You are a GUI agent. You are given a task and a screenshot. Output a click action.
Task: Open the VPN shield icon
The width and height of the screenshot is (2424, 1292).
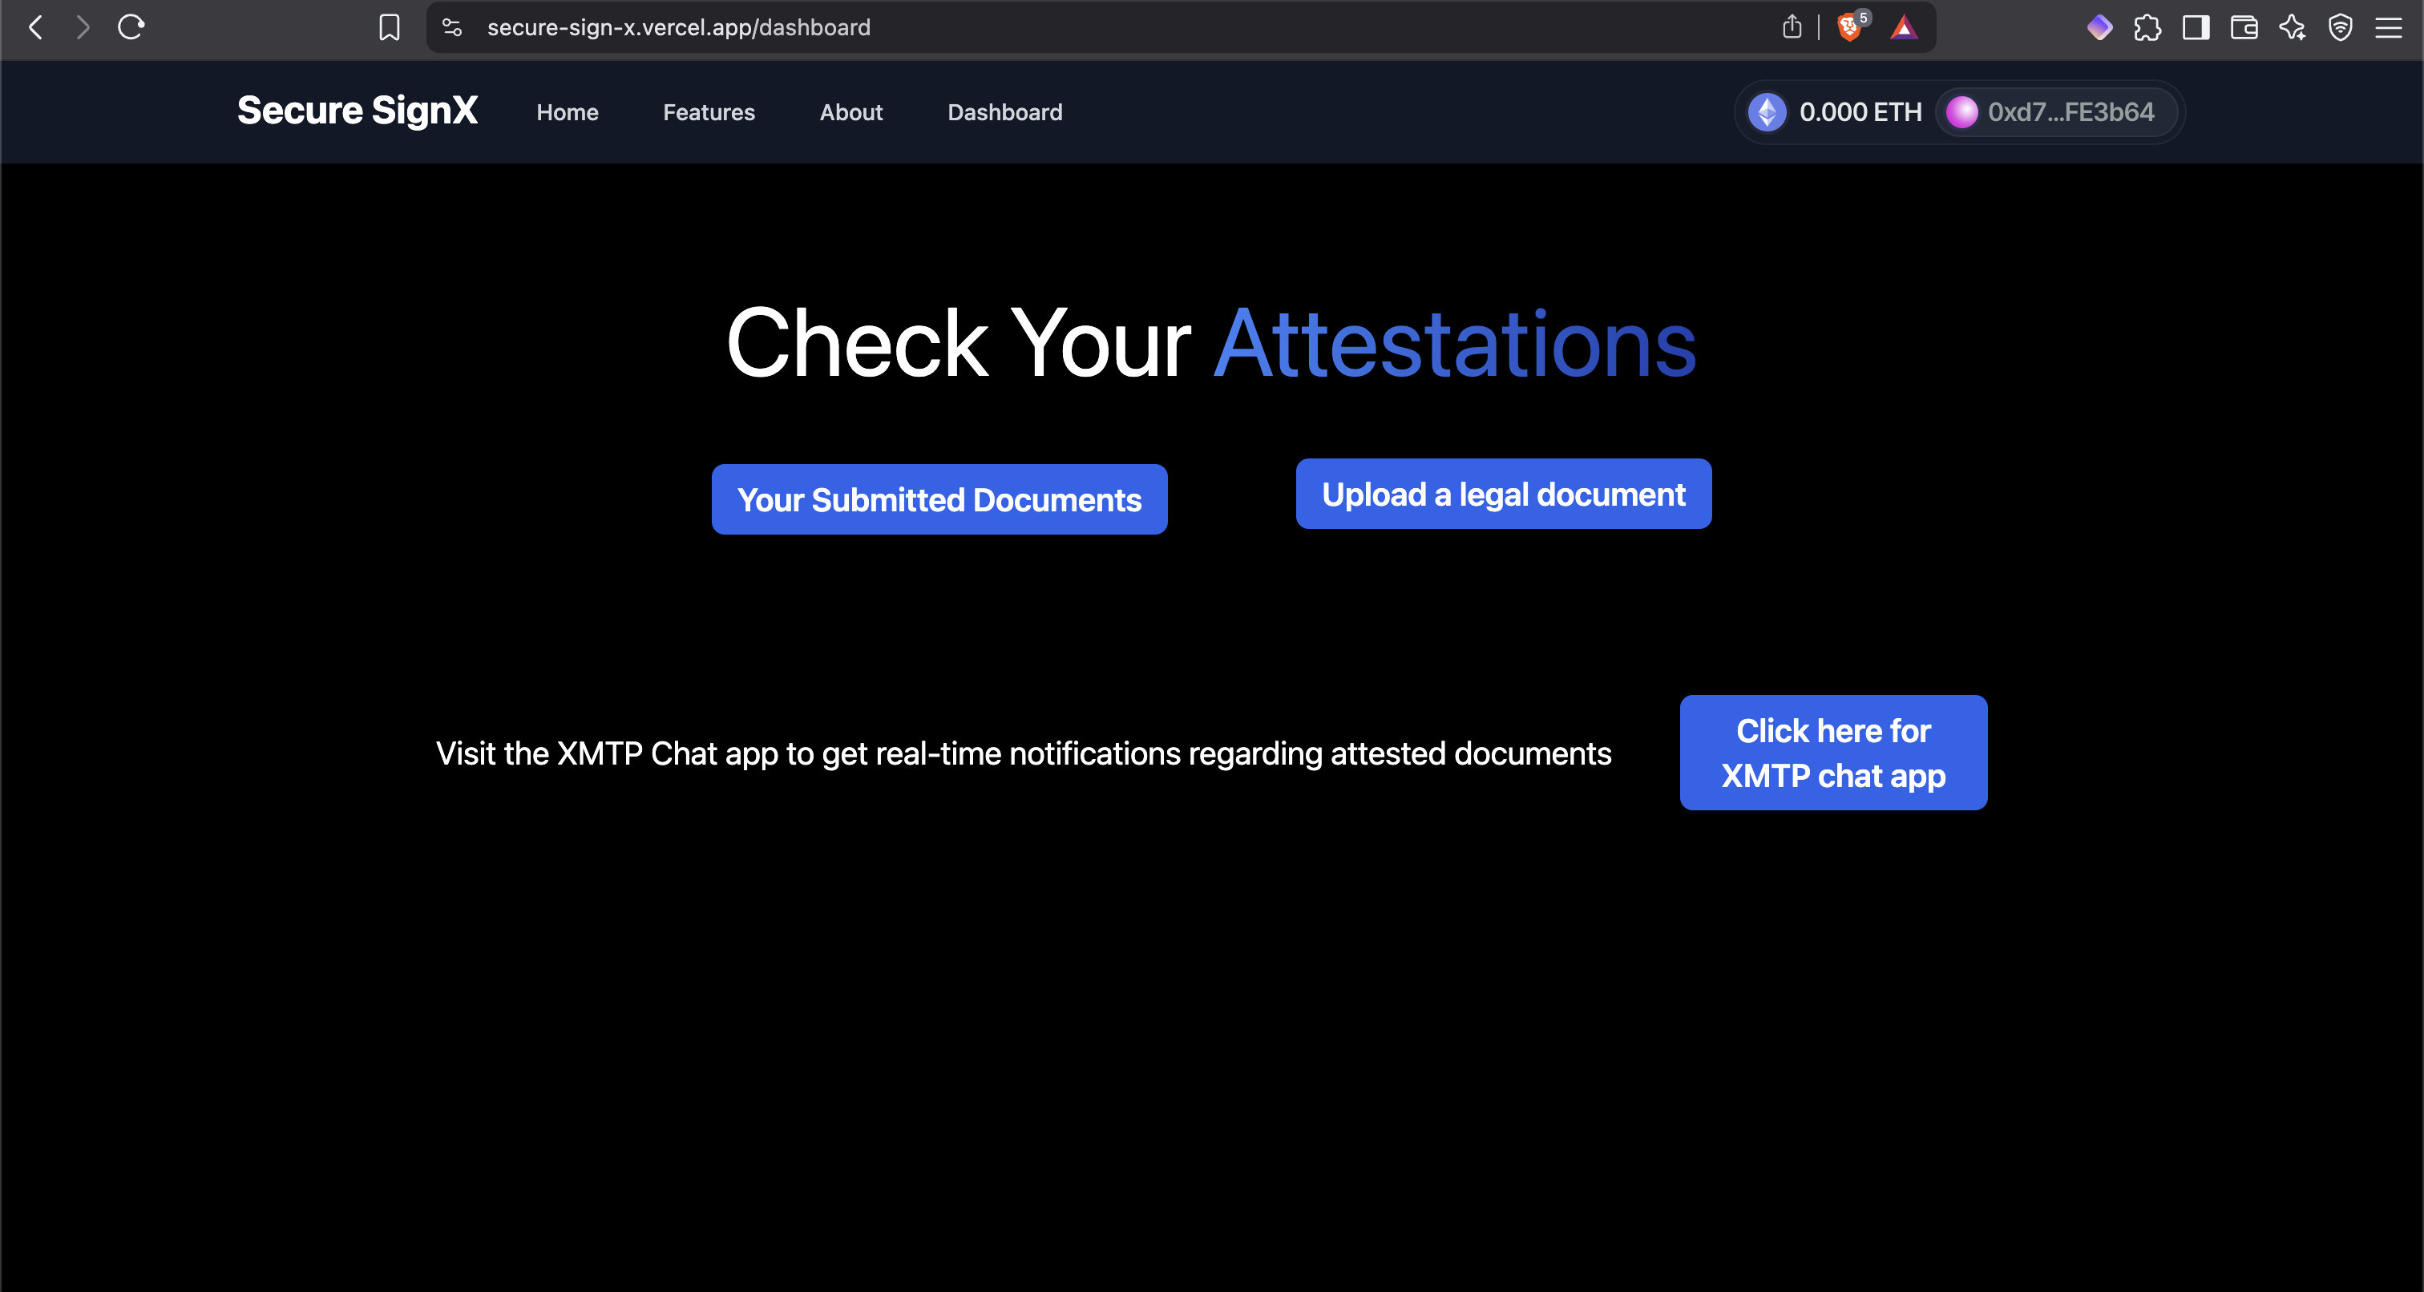[x=2341, y=27]
